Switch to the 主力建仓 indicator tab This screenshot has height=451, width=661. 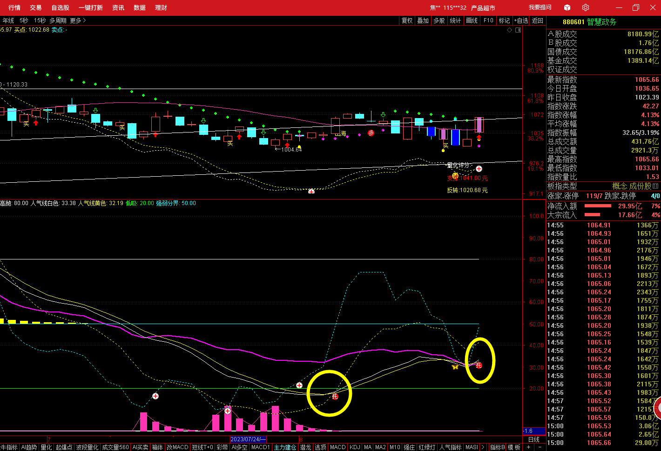point(285,447)
